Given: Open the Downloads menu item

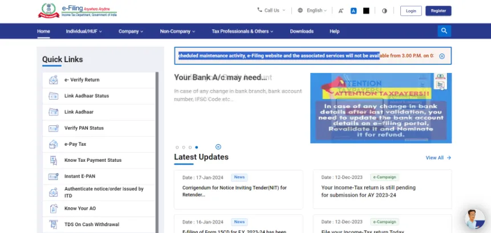Looking at the screenshot, I should point(302,31).
